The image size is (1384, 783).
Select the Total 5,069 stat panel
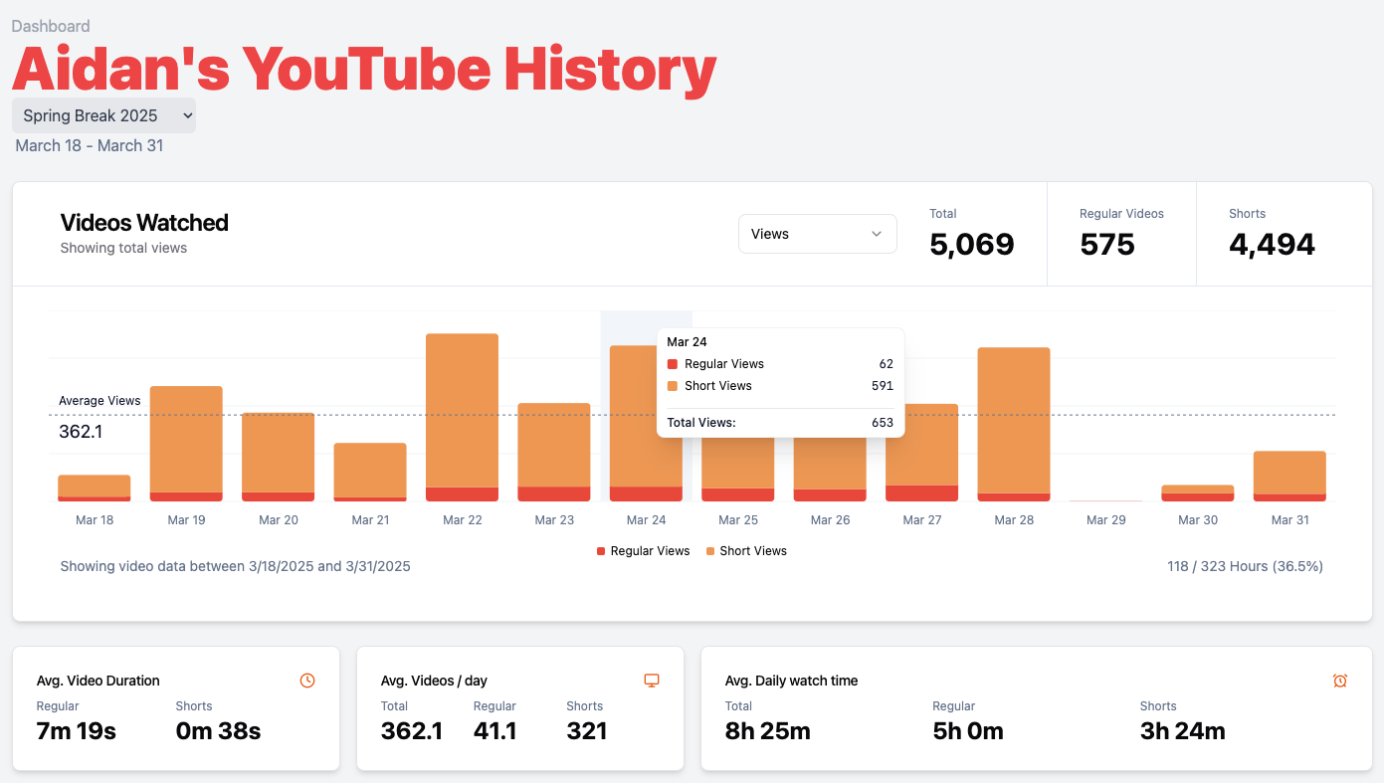pos(971,234)
